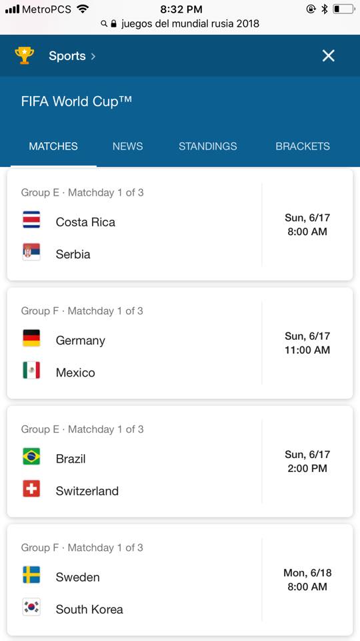360x641 pixels.
Task: Select the MATCHES tab
Action: pyautogui.click(x=53, y=146)
